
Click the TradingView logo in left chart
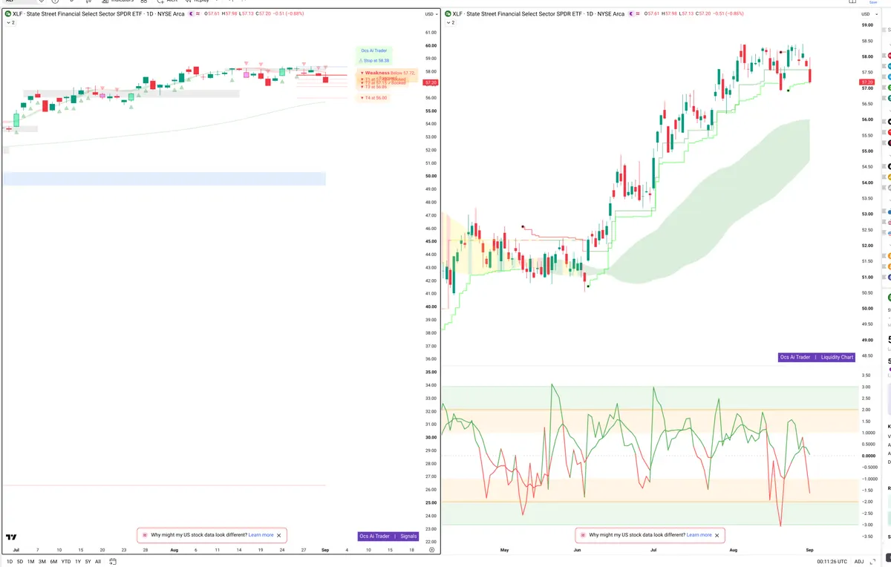tap(11, 537)
